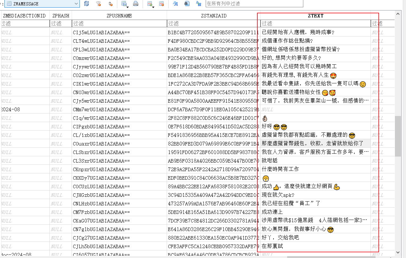Sort by the ZSTANZAID column header
This screenshot has height=258, width=406.
(x=214, y=16)
